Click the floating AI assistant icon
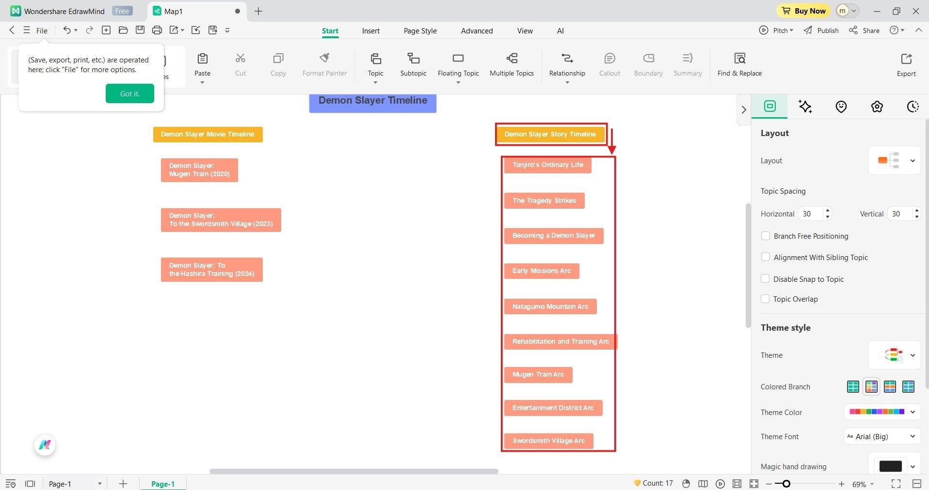Image resolution: width=929 pixels, height=490 pixels. (x=45, y=444)
